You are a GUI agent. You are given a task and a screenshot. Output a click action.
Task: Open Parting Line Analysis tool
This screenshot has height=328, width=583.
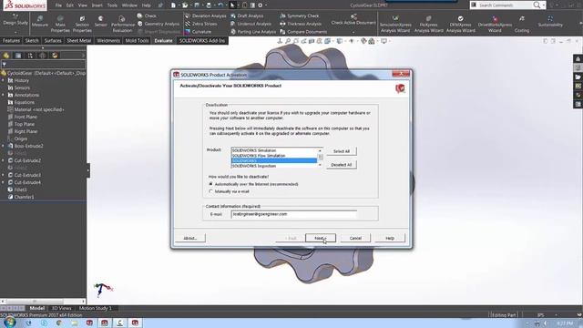(253, 32)
